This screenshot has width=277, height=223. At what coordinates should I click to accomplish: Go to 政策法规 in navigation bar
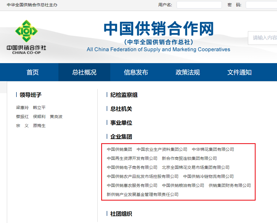click(188, 72)
